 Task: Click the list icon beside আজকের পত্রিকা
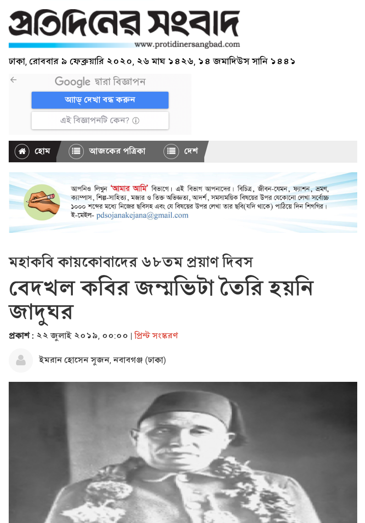click(76, 151)
